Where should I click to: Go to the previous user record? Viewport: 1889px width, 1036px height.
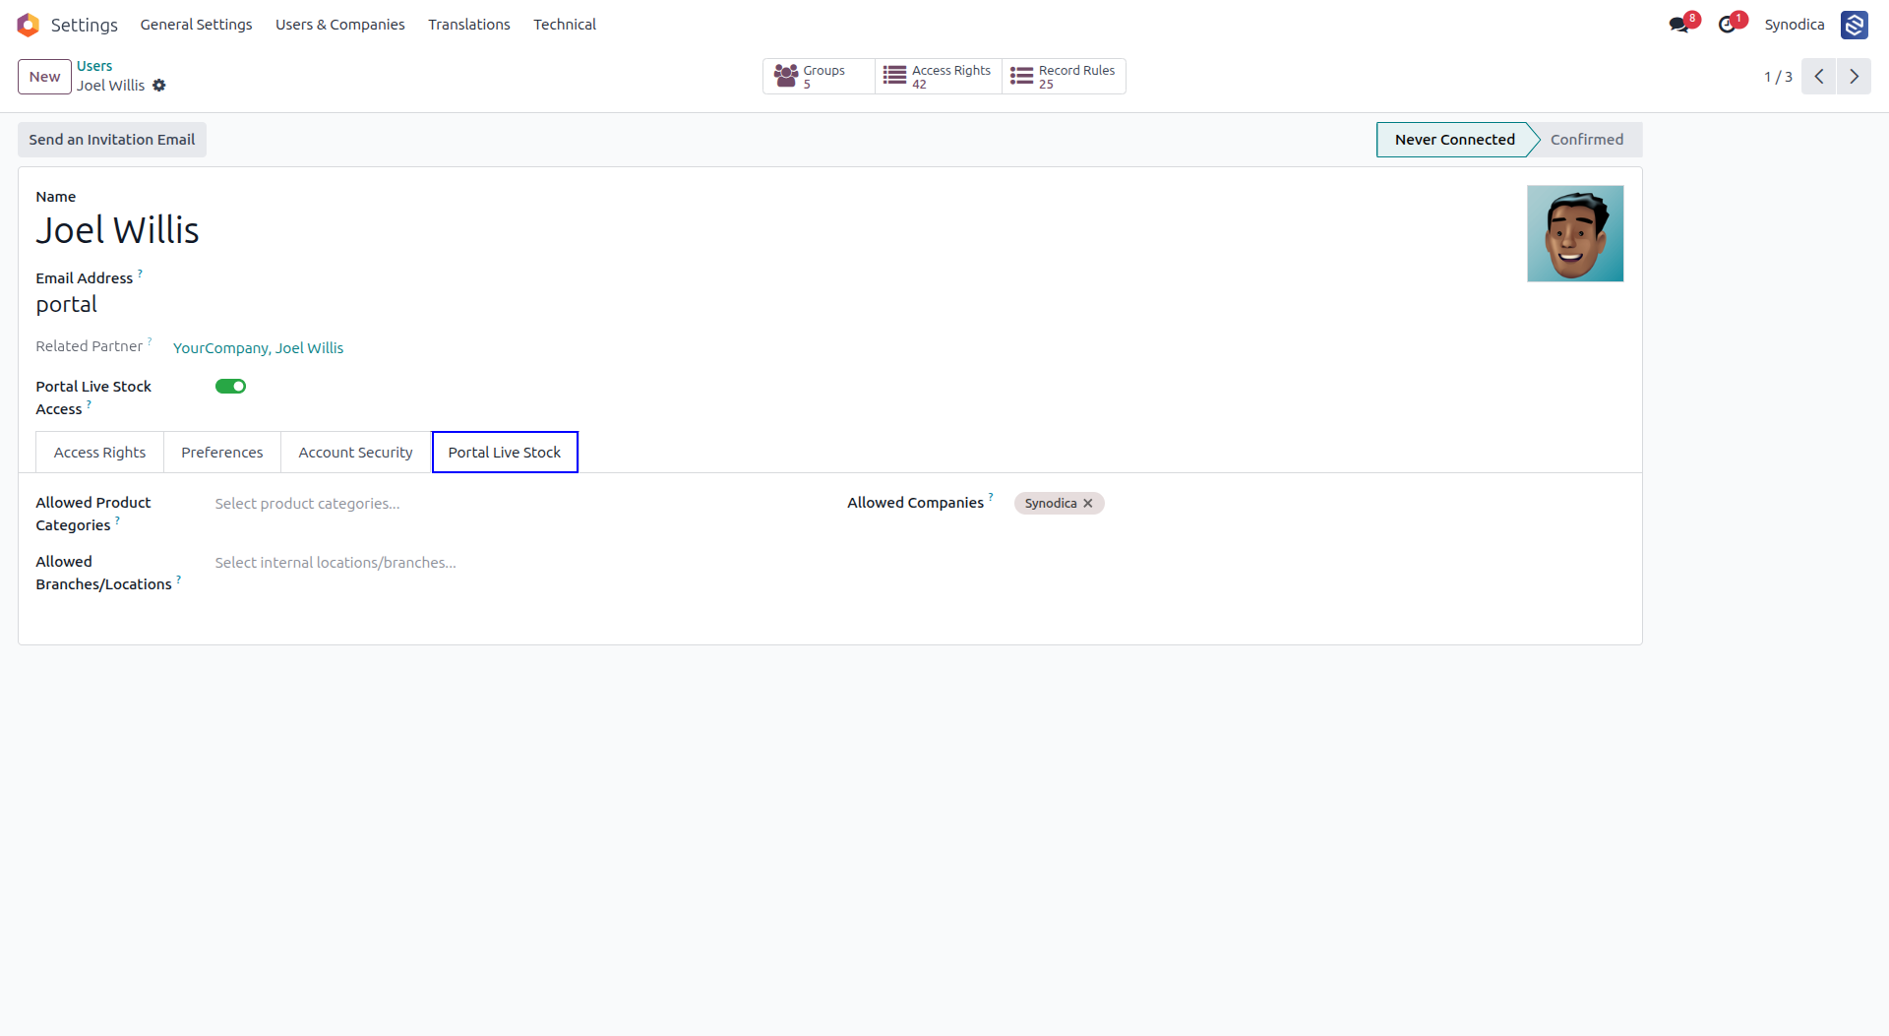pyautogui.click(x=1819, y=77)
